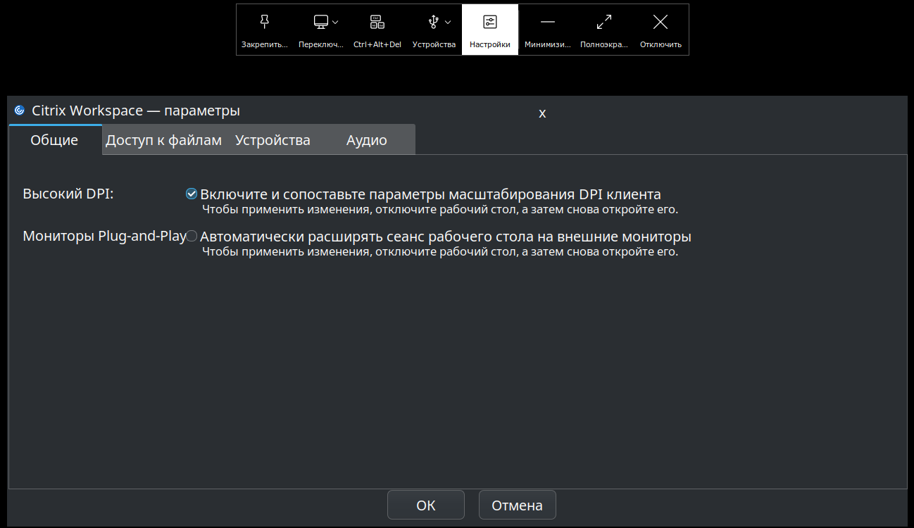Cancel changes with Отмена button
Screen dimensions: 914x528
point(518,505)
